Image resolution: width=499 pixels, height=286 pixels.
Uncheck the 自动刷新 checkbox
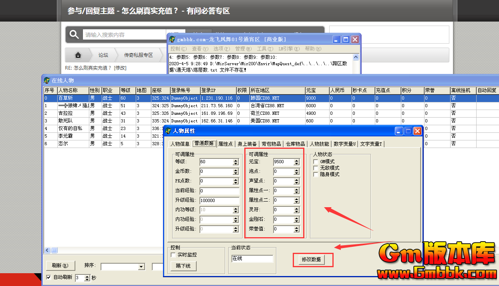click(48, 277)
